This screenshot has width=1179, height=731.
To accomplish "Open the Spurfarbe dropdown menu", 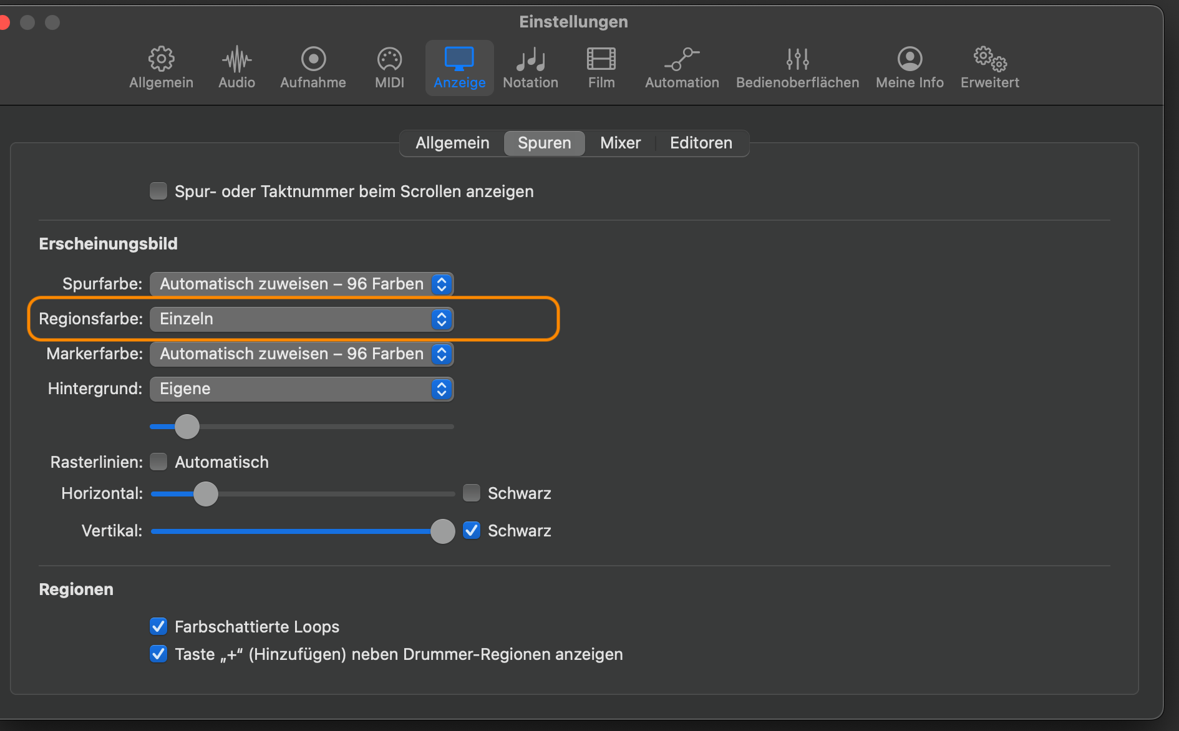I will click(x=301, y=284).
